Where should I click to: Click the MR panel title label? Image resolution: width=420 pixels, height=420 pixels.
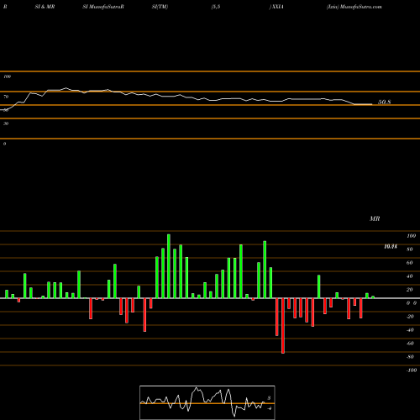click(x=375, y=218)
